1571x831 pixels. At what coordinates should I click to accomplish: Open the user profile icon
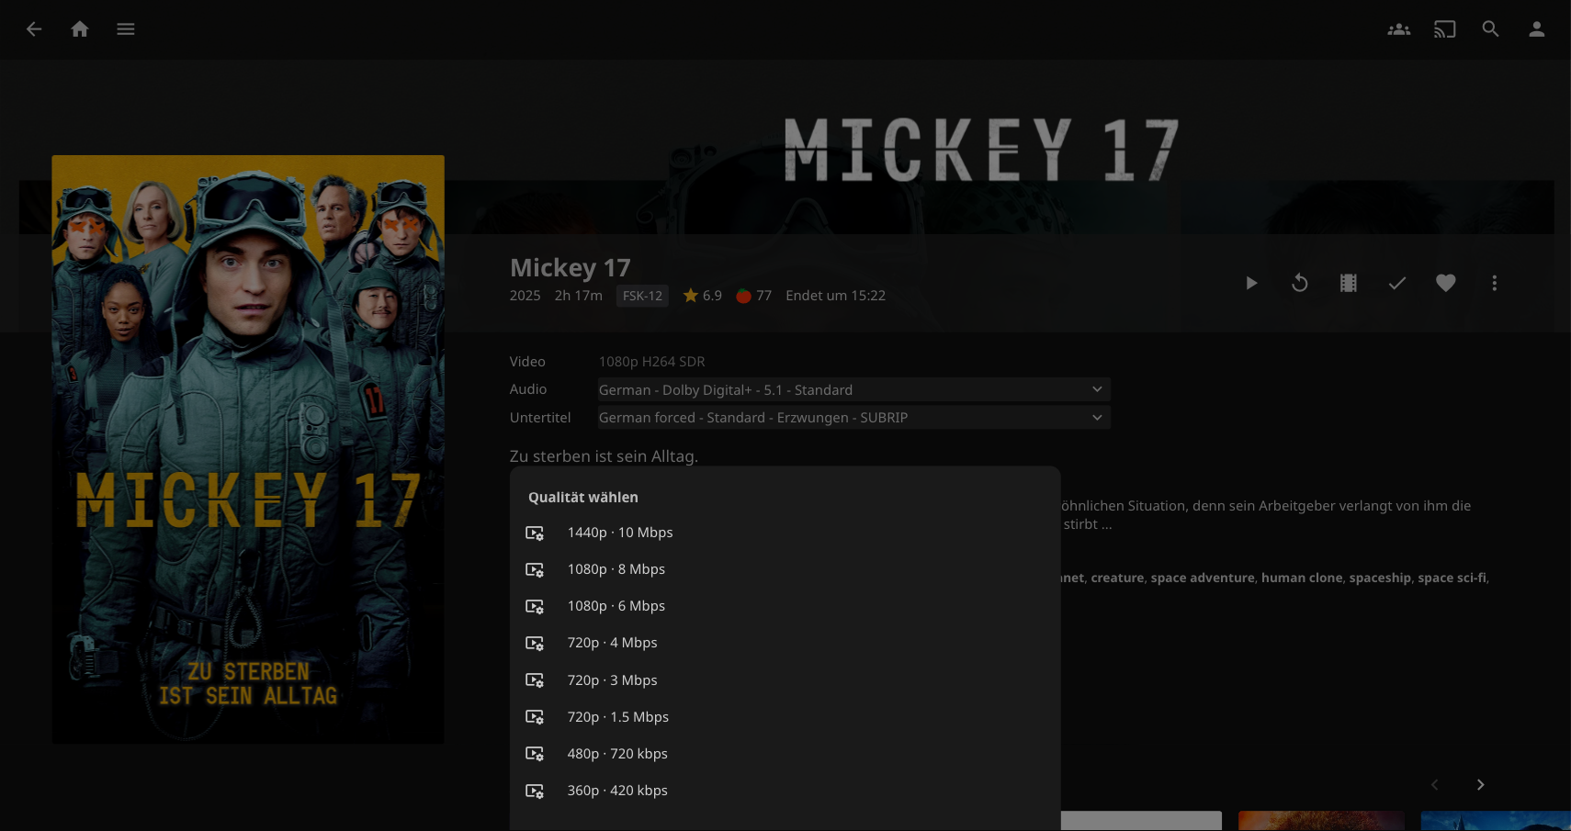click(1537, 29)
